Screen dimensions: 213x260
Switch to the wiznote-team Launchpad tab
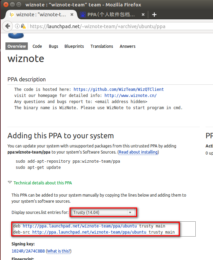tap(41, 15)
